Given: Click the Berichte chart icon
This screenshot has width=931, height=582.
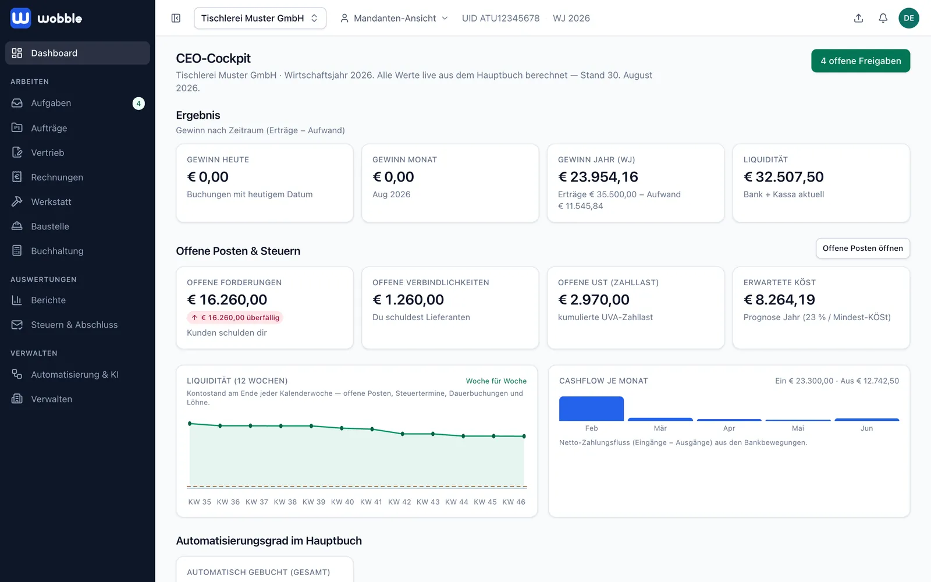Looking at the screenshot, I should pos(17,300).
